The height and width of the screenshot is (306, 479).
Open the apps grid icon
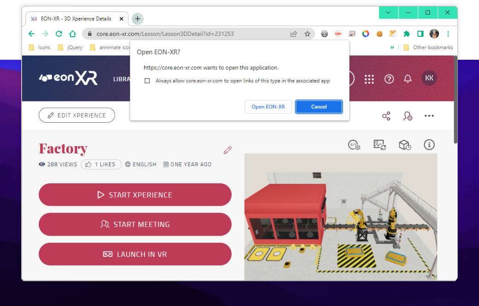(369, 79)
